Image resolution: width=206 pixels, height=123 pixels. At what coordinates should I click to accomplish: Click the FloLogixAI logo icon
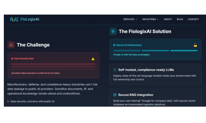(14, 19)
